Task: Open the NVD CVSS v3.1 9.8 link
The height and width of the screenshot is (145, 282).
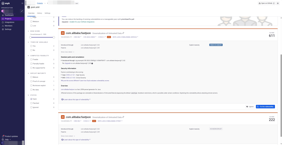Action: [x=70, y=78]
